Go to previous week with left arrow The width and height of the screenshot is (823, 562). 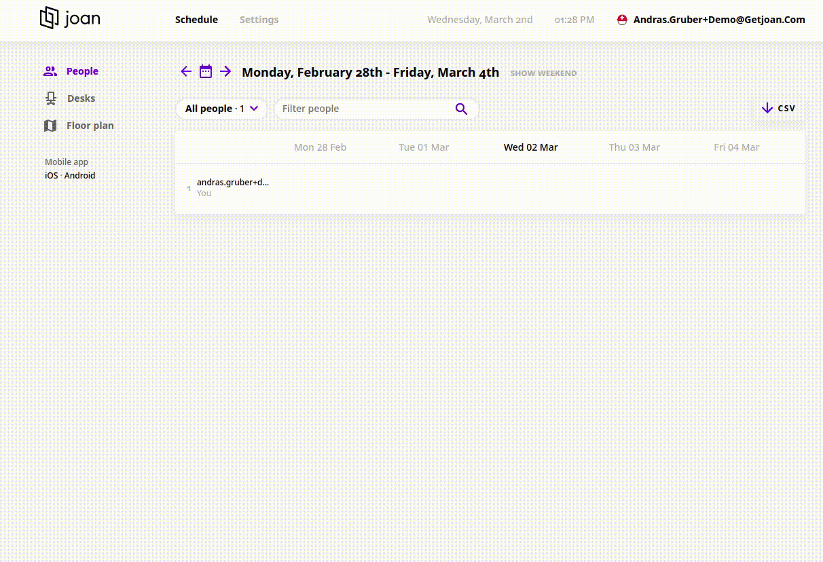click(x=186, y=71)
